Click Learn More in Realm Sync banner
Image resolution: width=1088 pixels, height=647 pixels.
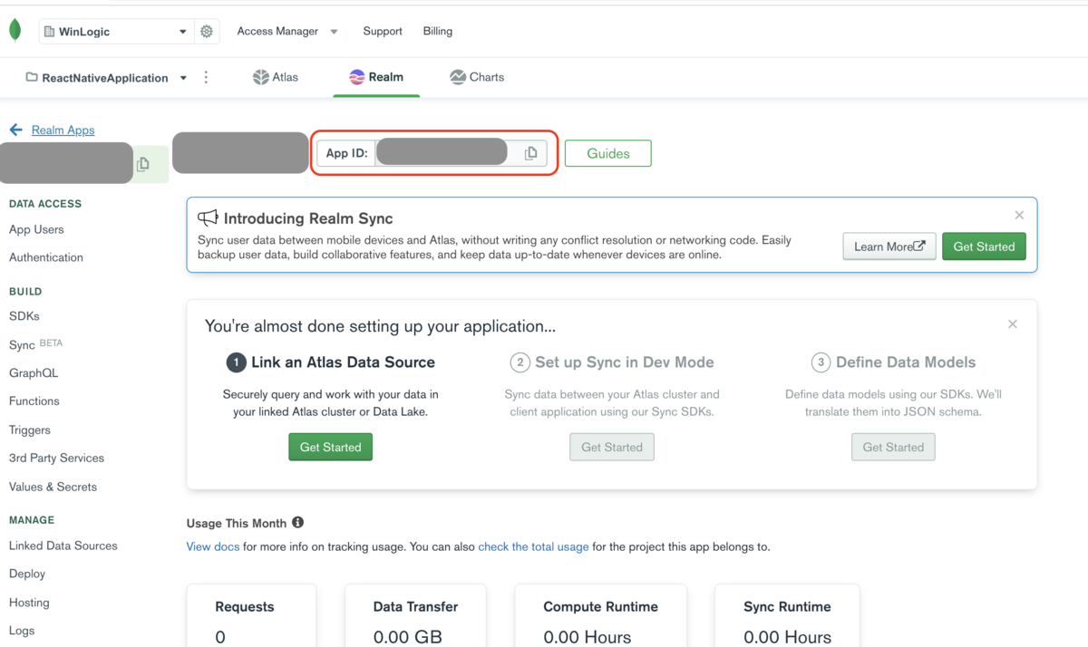click(889, 246)
